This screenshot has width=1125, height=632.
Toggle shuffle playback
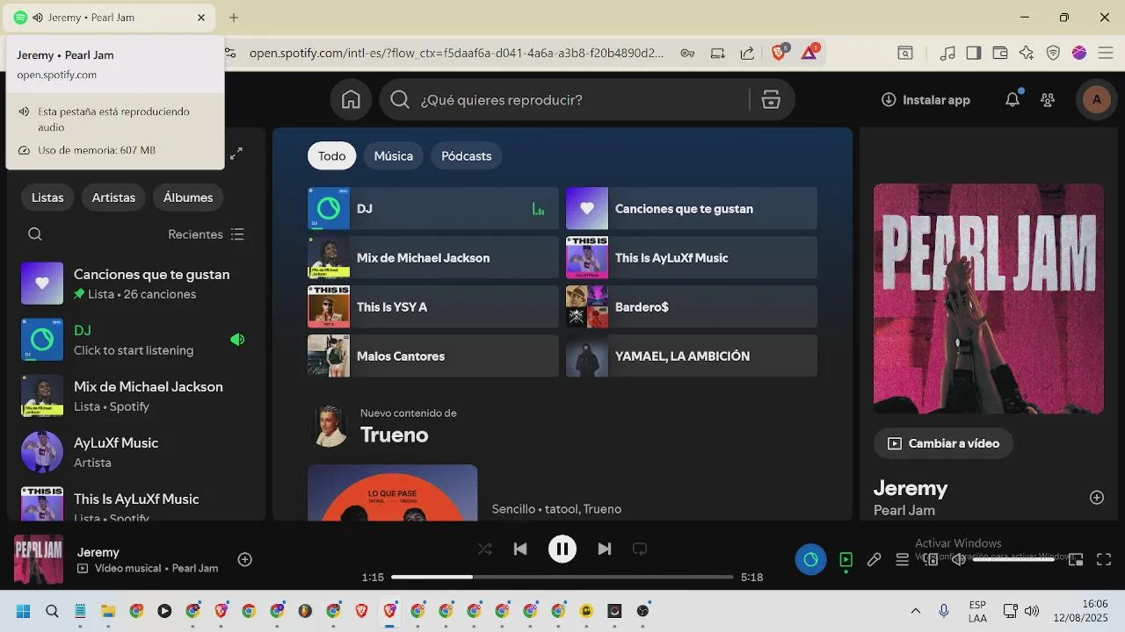coord(484,549)
